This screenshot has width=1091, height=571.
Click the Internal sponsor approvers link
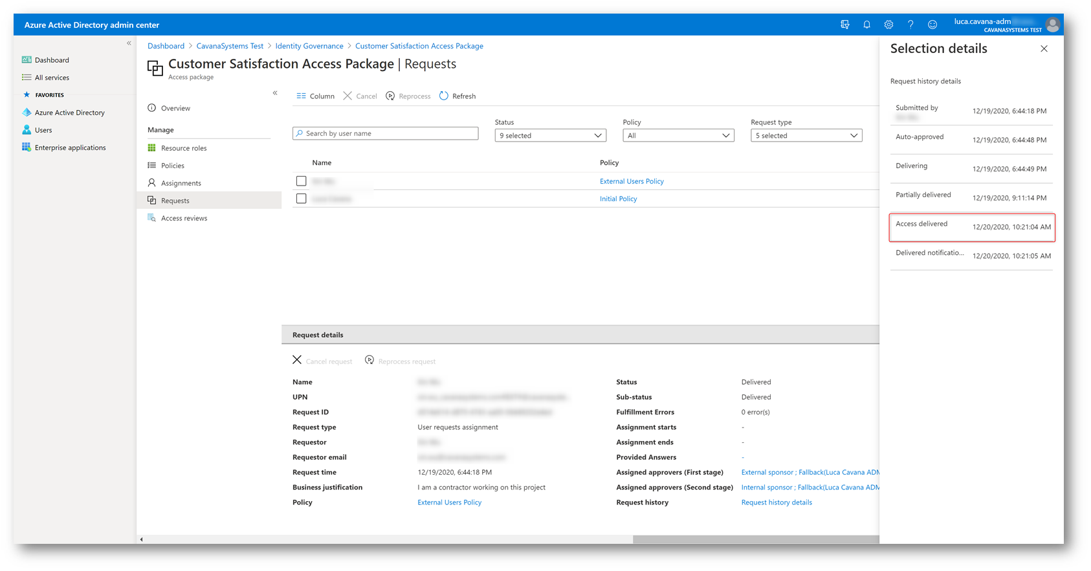click(x=810, y=487)
